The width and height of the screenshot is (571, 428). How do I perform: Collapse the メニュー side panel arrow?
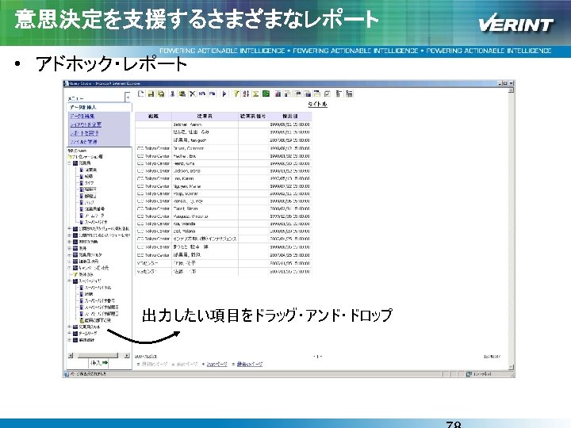point(128,97)
